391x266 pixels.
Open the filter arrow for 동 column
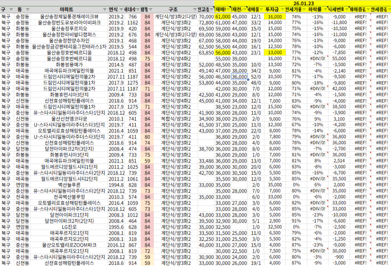click(28, 9)
